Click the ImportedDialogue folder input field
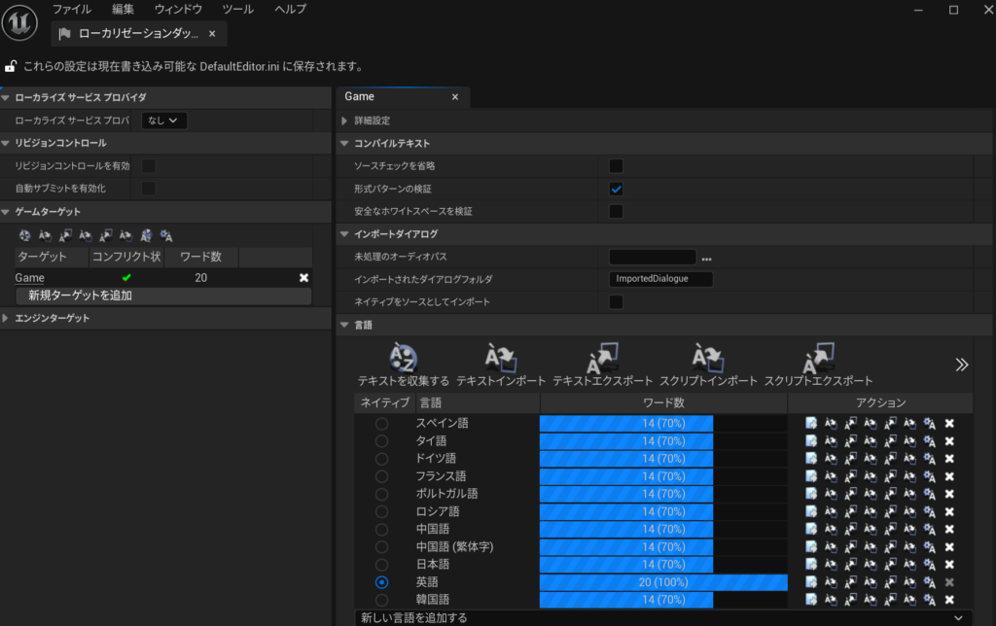 (x=660, y=279)
